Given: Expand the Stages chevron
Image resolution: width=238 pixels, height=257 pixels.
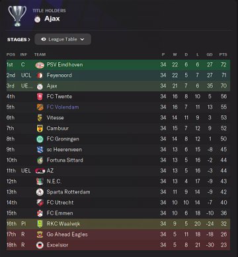Looking at the screenshot, I should 29,40.
